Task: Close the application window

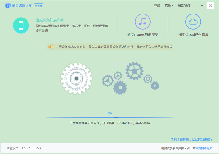Action: [211, 5]
